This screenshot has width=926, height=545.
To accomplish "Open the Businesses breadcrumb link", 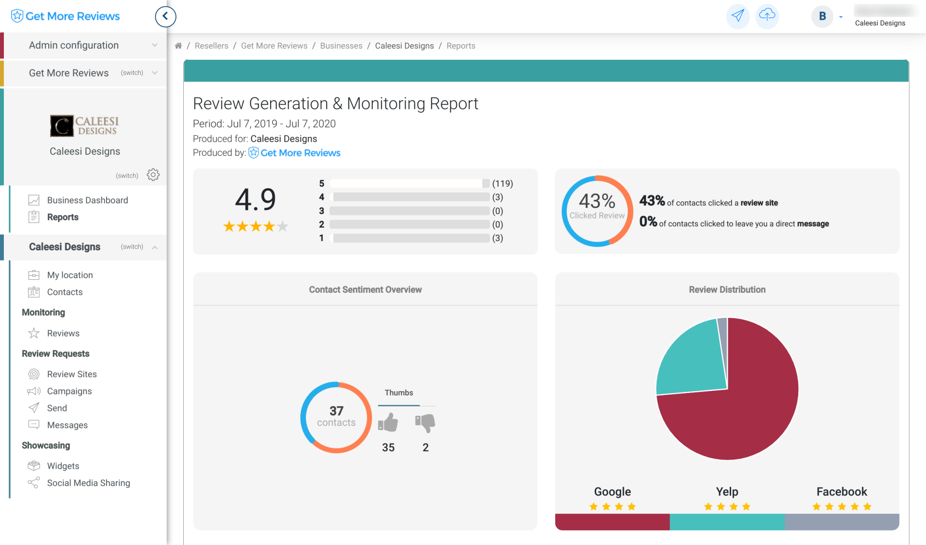I will (x=341, y=45).
